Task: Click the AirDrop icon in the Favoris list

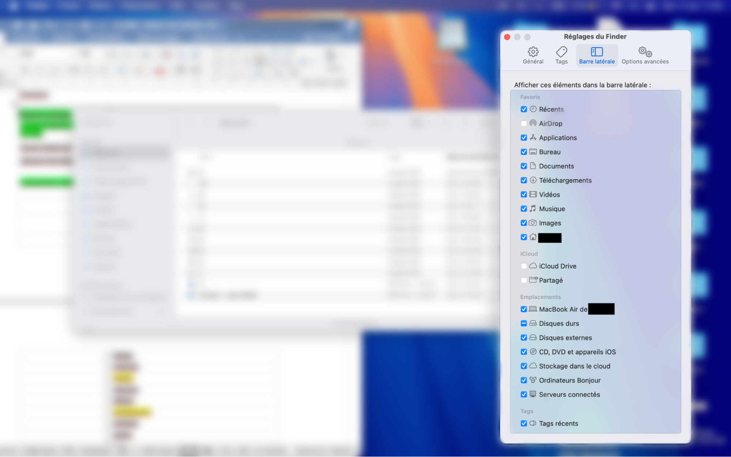Action: click(533, 123)
